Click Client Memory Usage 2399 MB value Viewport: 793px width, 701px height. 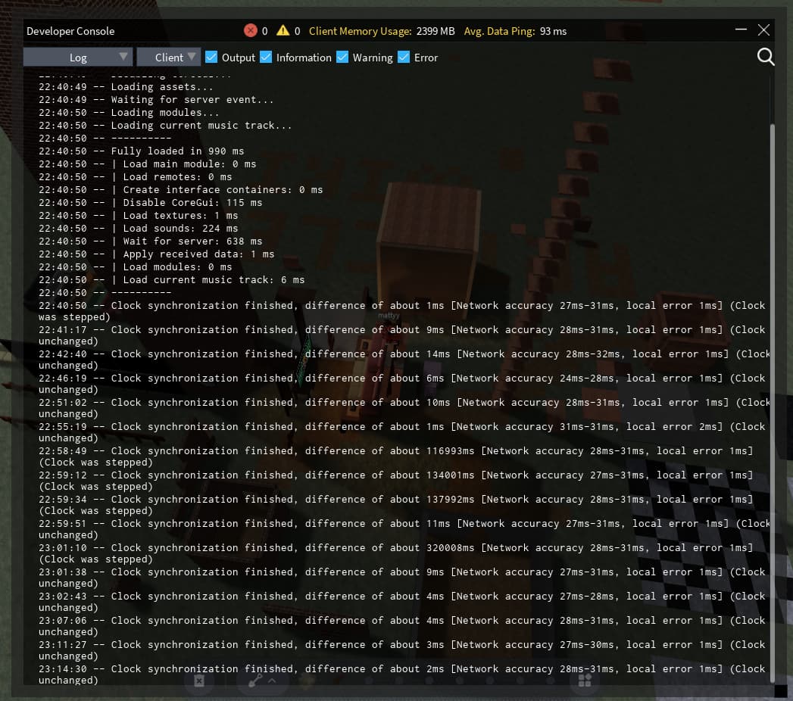[436, 31]
